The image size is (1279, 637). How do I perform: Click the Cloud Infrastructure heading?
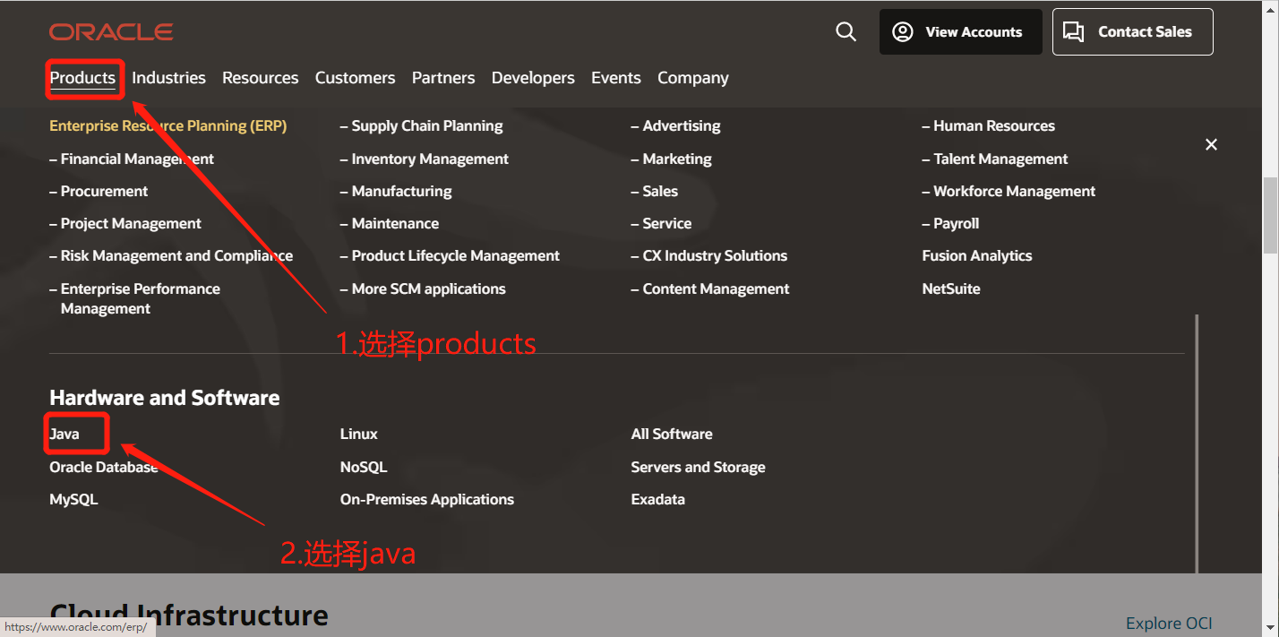pyautogui.click(x=189, y=616)
